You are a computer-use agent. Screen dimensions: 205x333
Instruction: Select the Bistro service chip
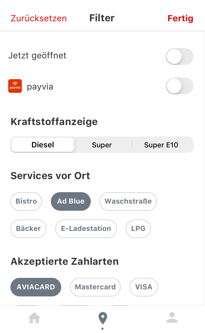coord(26,201)
